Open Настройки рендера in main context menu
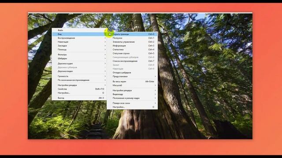The image size is (282, 158). pyautogui.click(x=79, y=85)
